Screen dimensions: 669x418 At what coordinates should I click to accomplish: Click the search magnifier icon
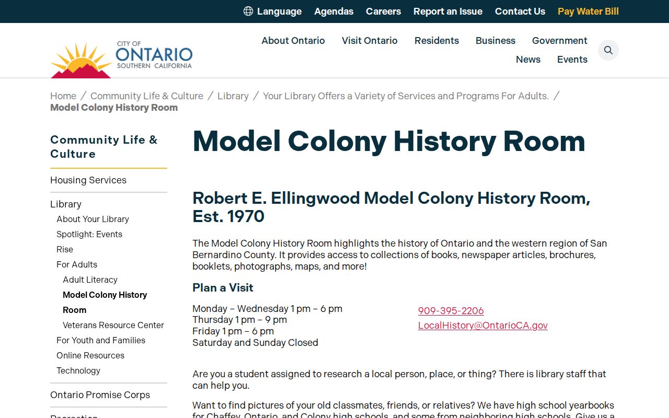[x=608, y=50]
